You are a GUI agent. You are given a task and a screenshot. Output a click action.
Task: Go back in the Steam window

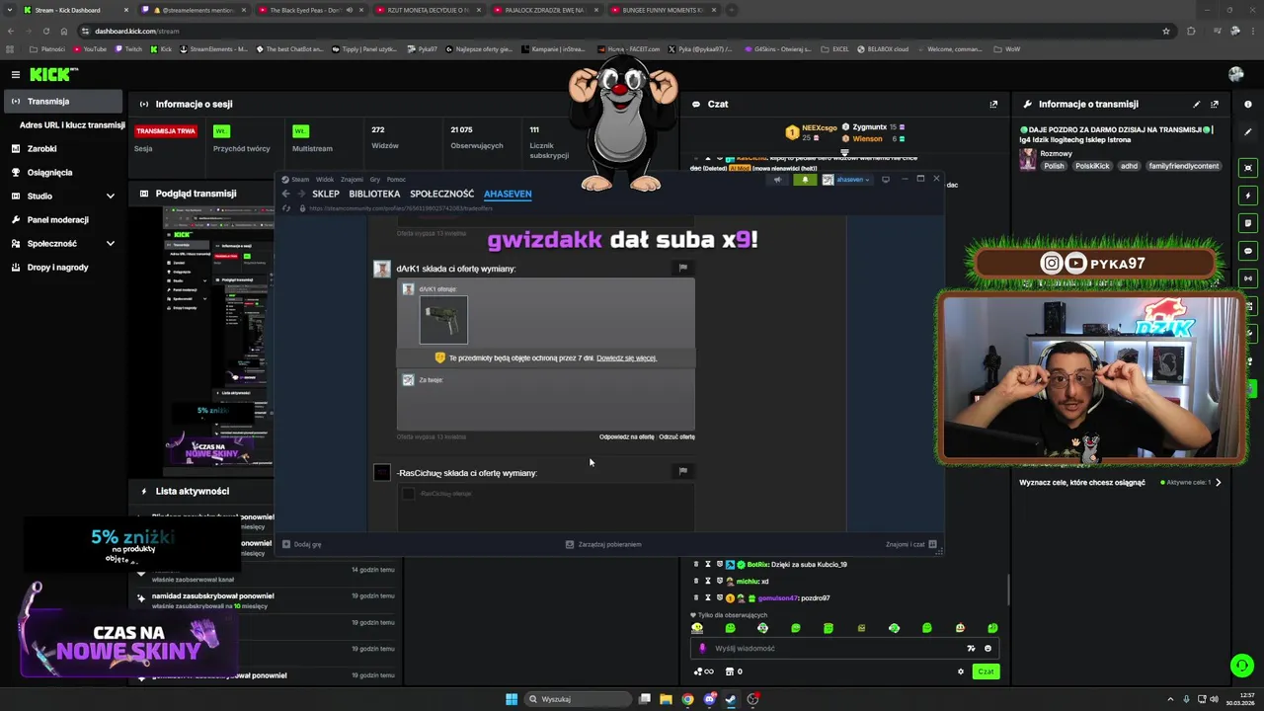pos(285,194)
